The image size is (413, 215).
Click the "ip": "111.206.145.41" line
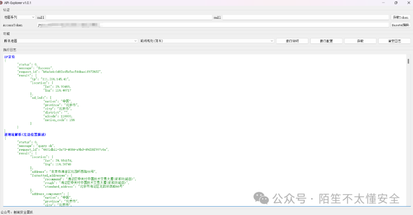pyautogui.click(x=50, y=79)
